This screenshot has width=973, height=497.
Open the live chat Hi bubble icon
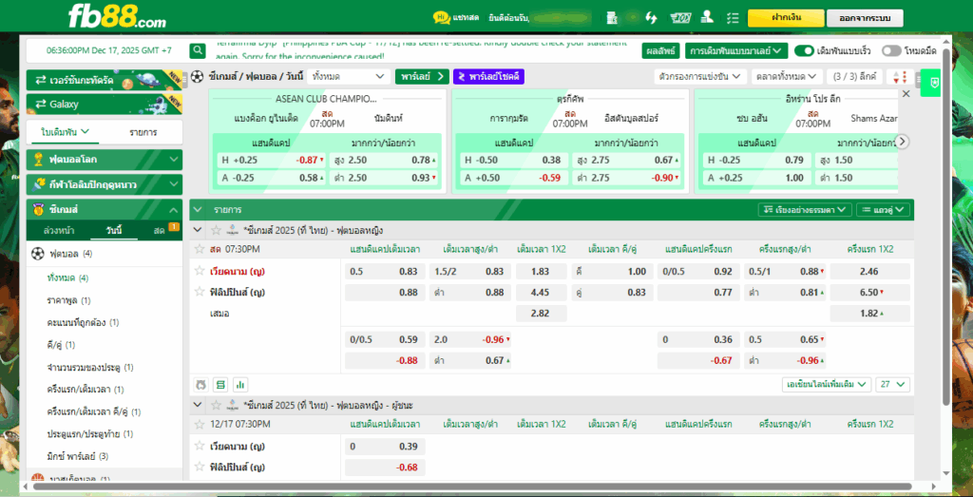tap(441, 17)
